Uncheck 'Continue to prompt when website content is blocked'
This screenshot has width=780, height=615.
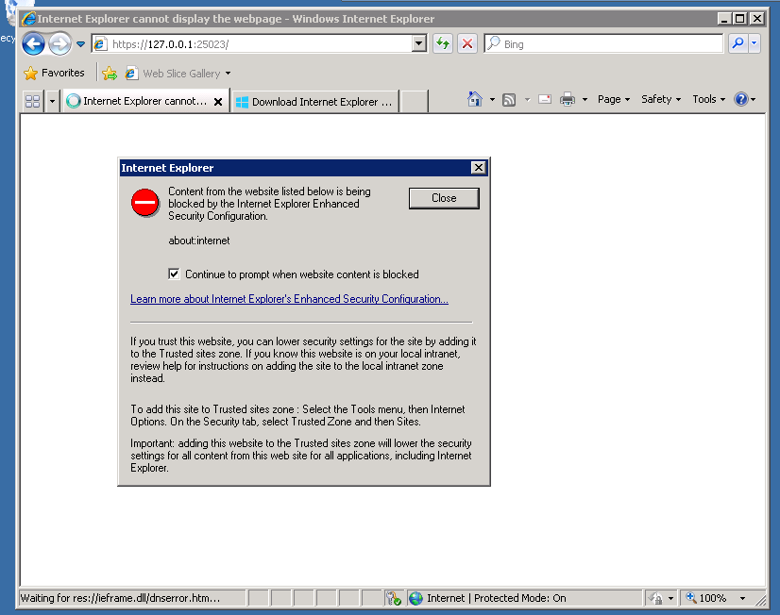174,274
